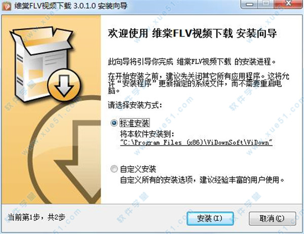
Task: Click the 请选择安装方式 prompt text
Action: (135, 105)
